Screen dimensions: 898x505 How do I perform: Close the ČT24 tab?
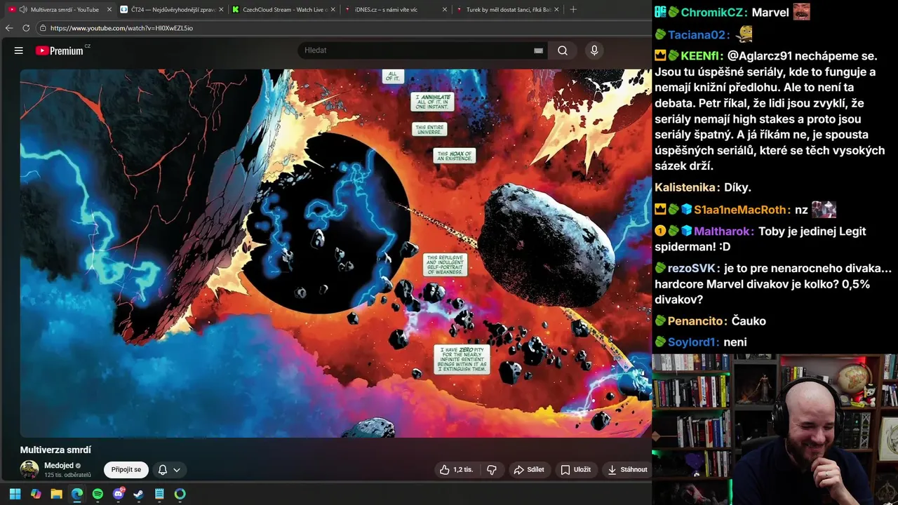[222, 10]
